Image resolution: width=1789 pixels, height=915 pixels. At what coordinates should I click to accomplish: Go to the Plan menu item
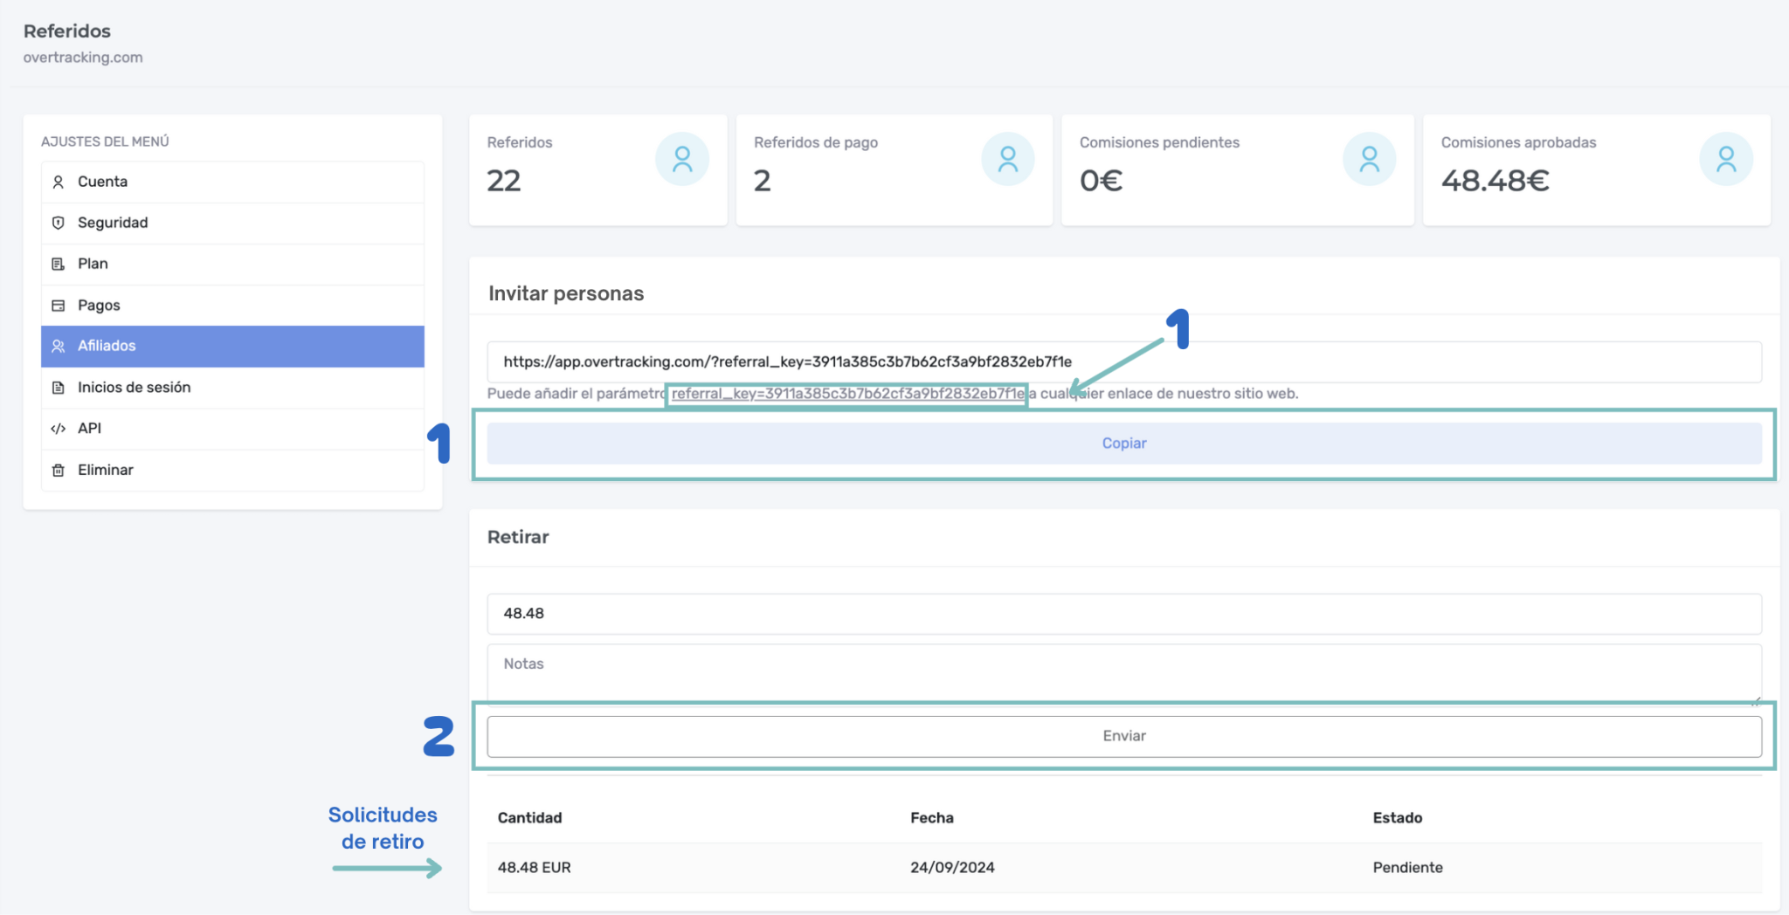232,264
